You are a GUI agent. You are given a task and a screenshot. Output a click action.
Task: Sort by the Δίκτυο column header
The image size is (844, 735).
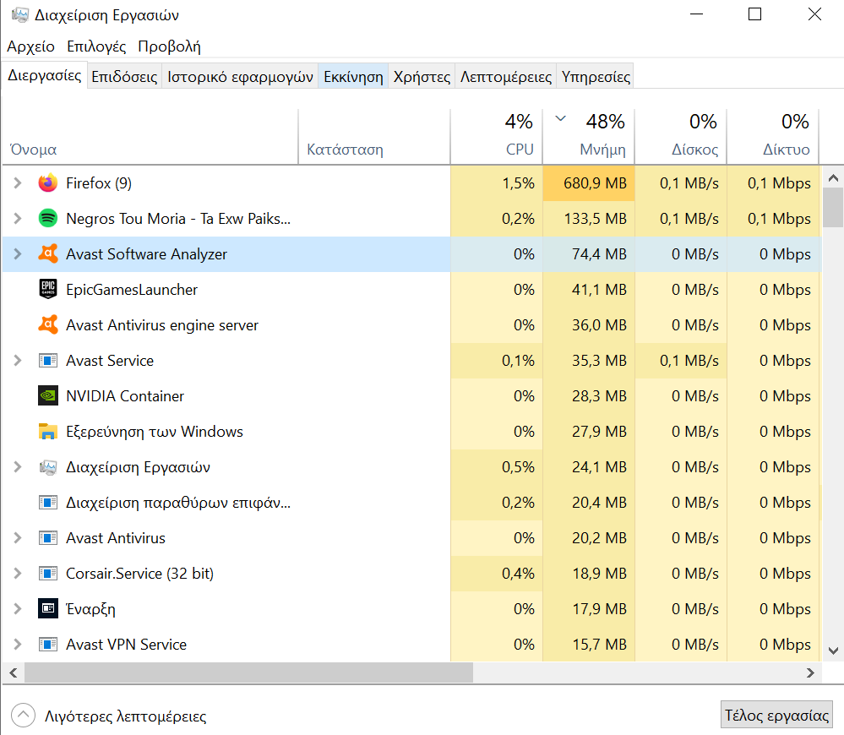click(x=773, y=137)
